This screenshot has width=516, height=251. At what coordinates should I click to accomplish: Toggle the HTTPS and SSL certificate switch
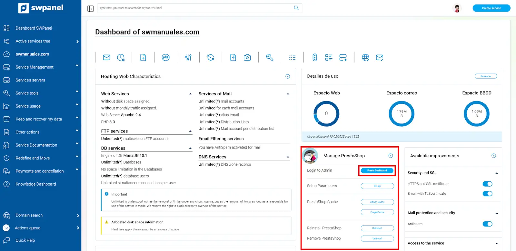[x=487, y=184]
